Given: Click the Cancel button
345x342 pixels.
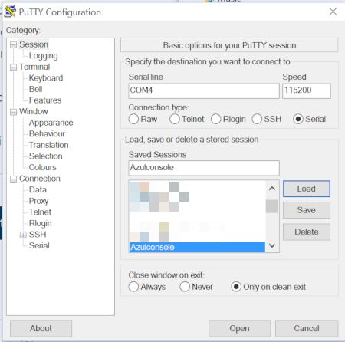Looking at the screenshot, I should pos(307,328).
